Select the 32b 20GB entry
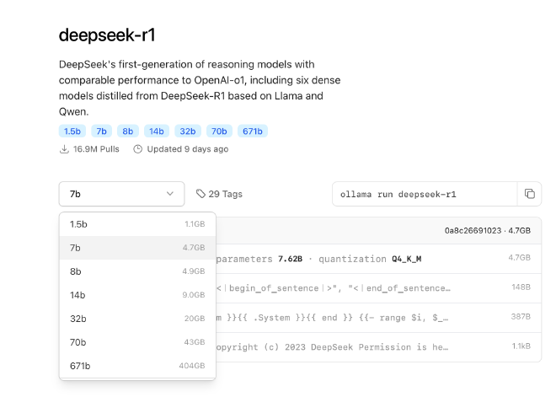This screenshot has width=556, height=397. 137,319
